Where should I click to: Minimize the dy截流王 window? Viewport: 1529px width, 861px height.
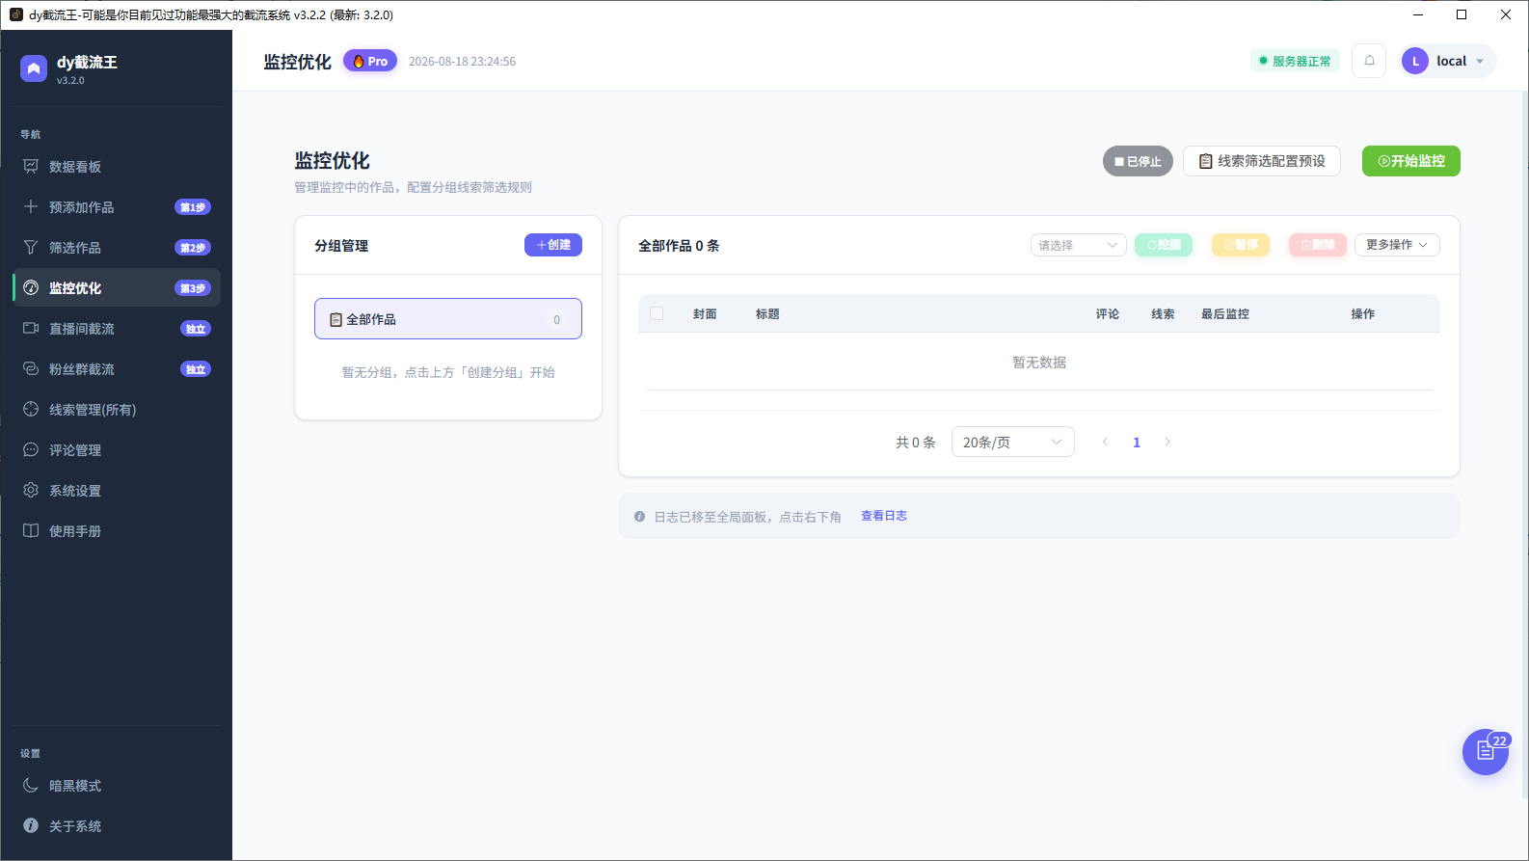1419,14
